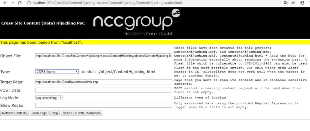Go back to the previous page
Image resolution: width=310 pixels, height=131 pixels.
(x=5, y=3)
